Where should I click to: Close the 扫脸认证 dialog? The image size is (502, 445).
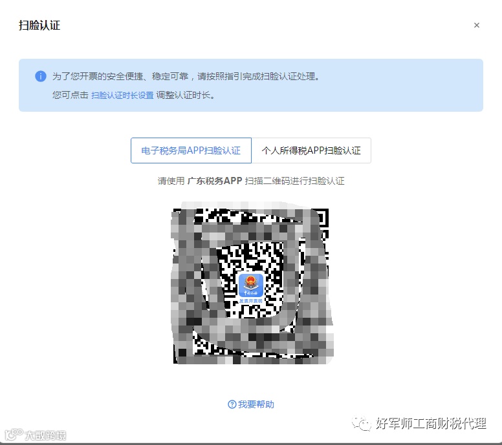tap(476, 25)
